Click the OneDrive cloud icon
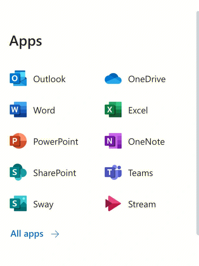199x266 pixels. (x=113, y=79)
